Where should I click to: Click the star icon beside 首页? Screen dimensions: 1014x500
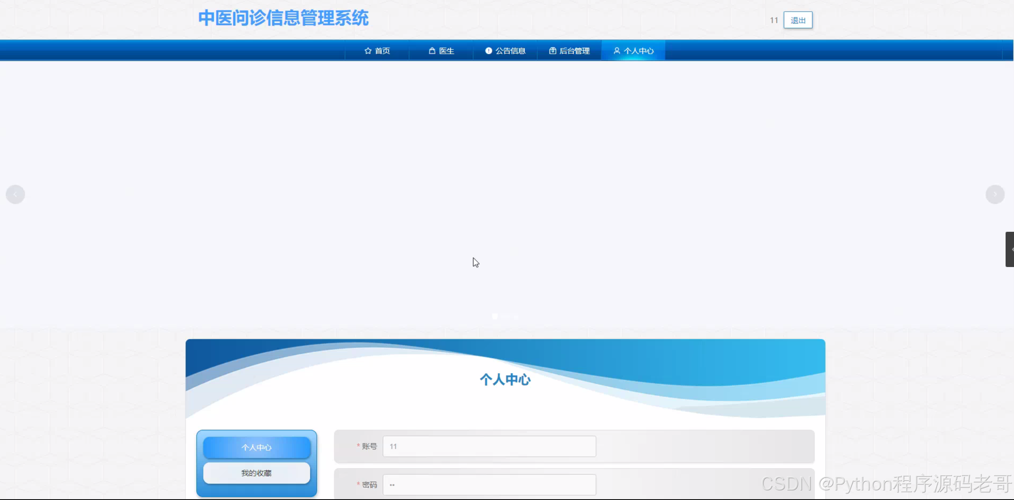coord(368,51)
